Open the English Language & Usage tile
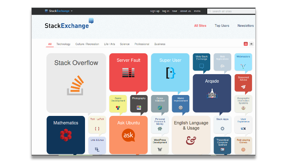The width and height of the screenshot is (287, 161). [191, 135]
